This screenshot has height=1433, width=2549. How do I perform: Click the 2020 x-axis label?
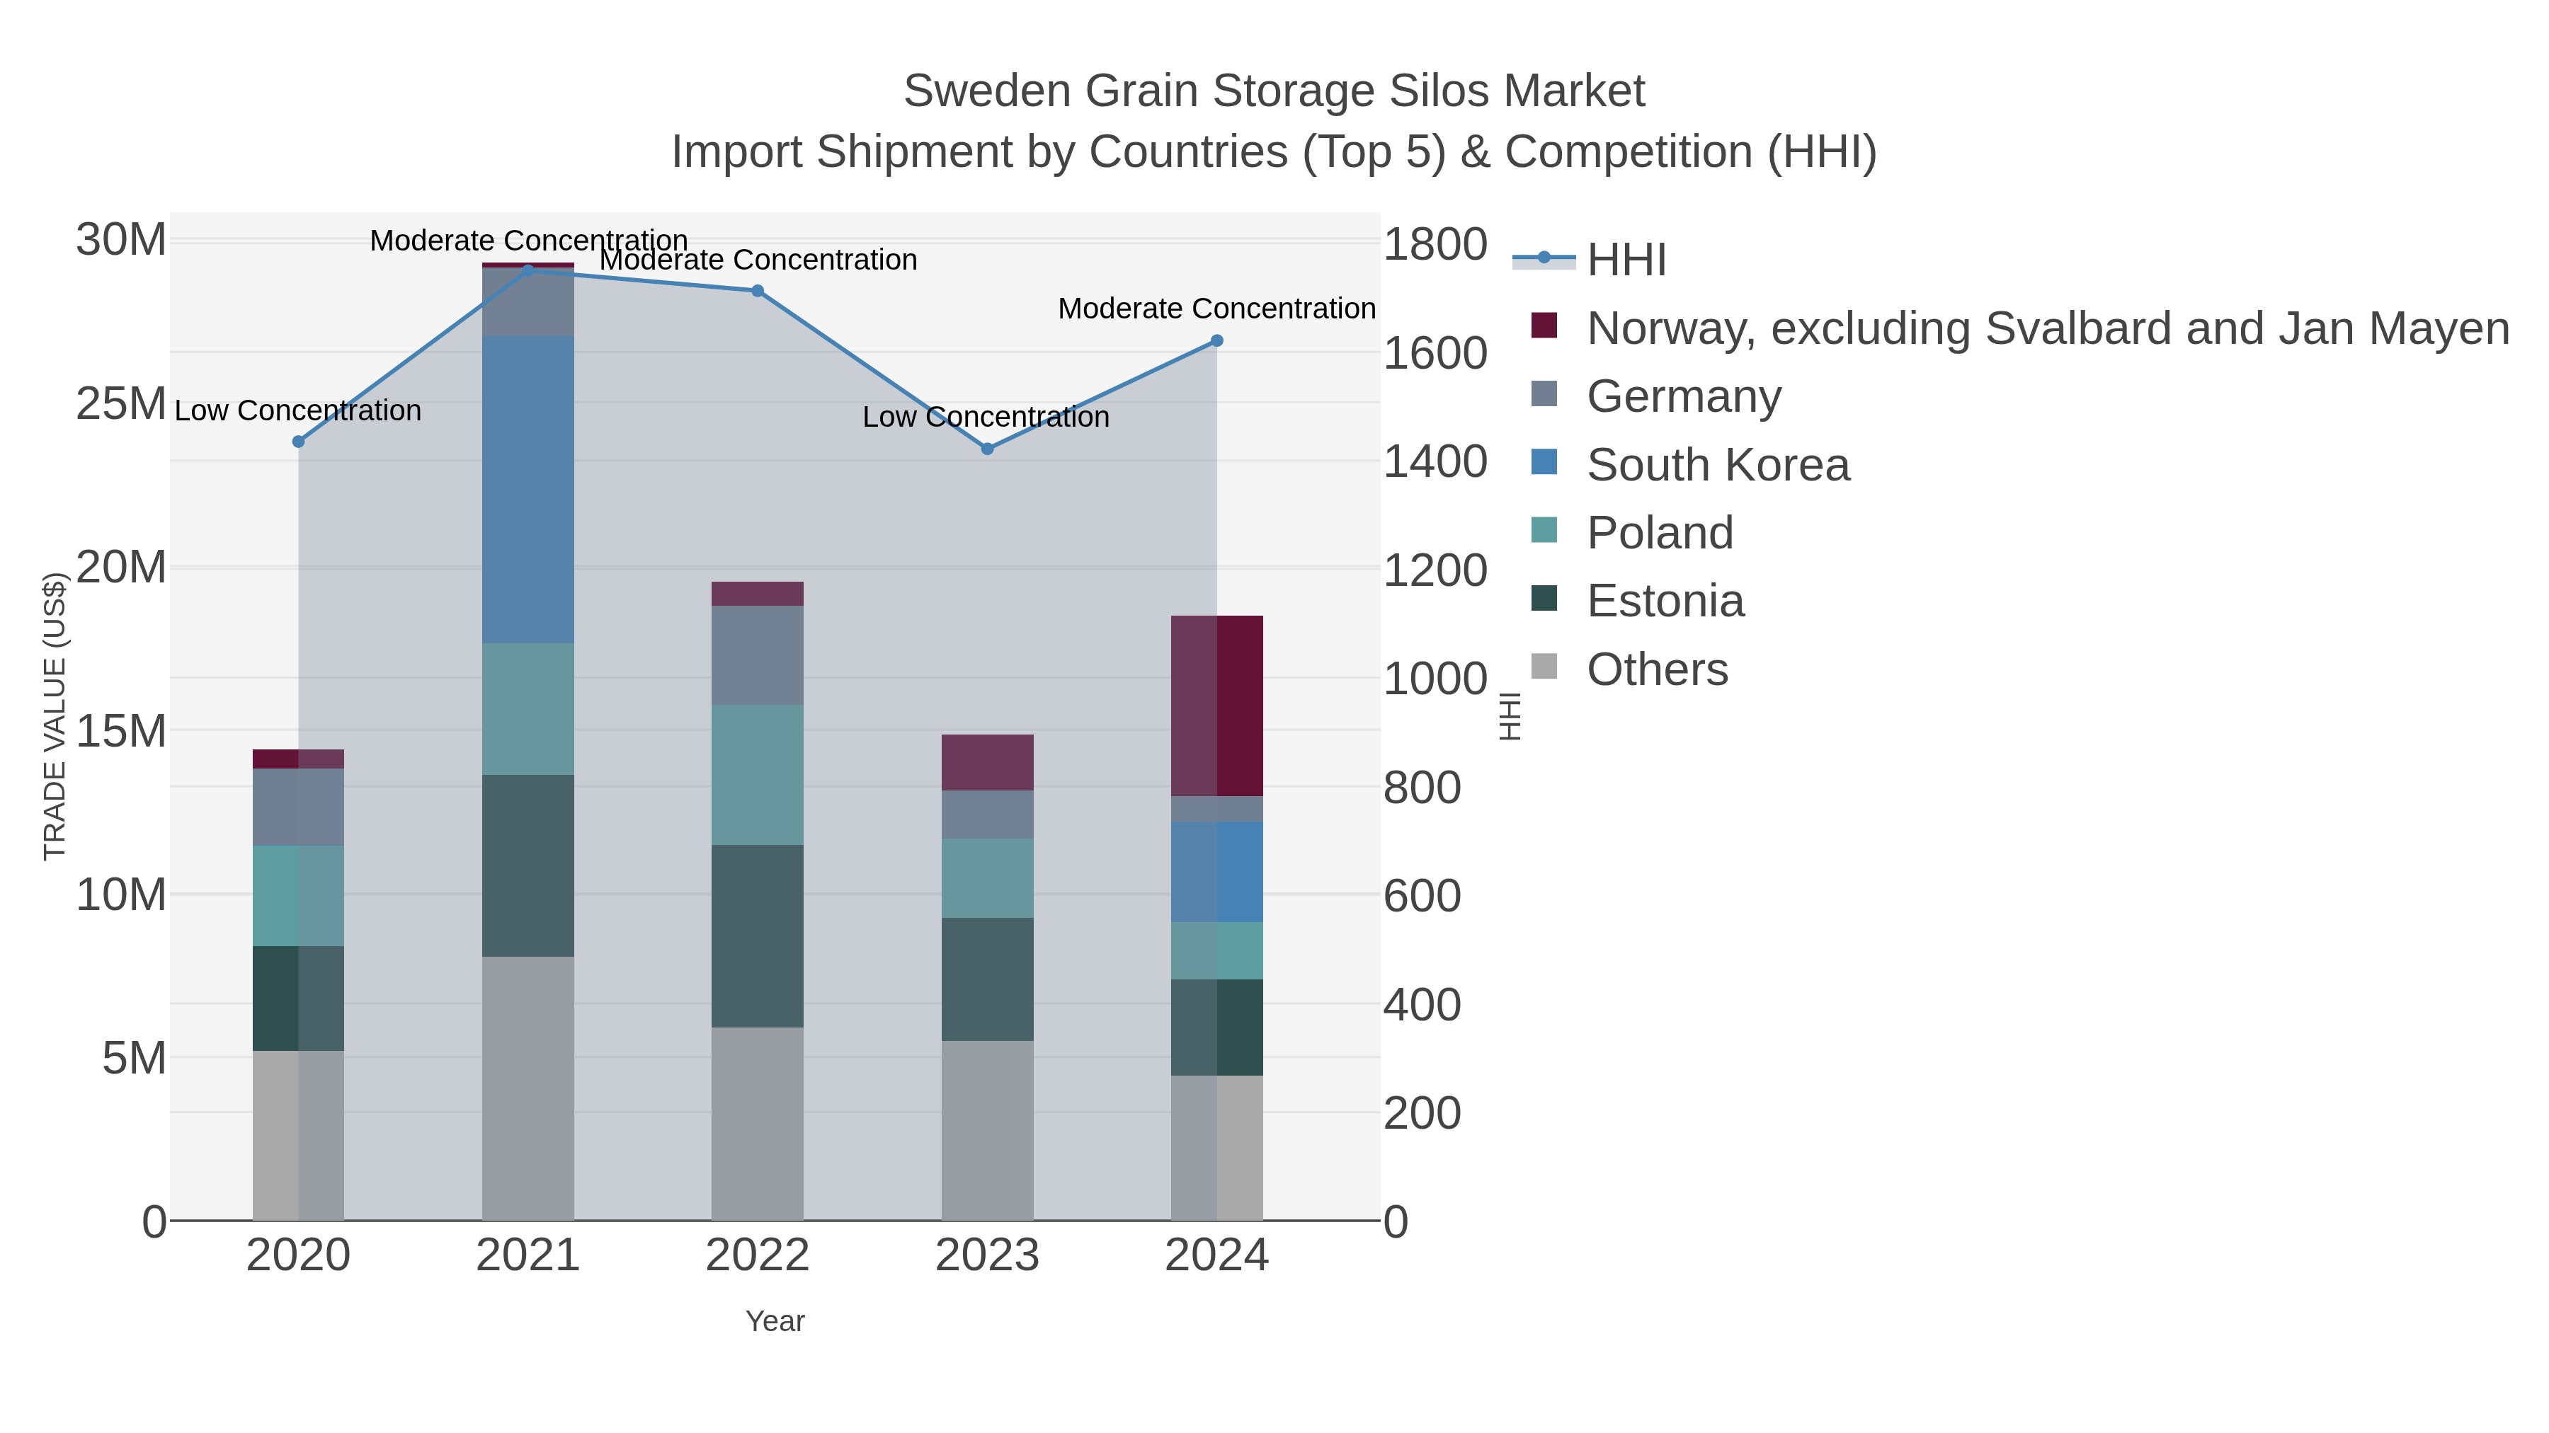[299, 1256]
